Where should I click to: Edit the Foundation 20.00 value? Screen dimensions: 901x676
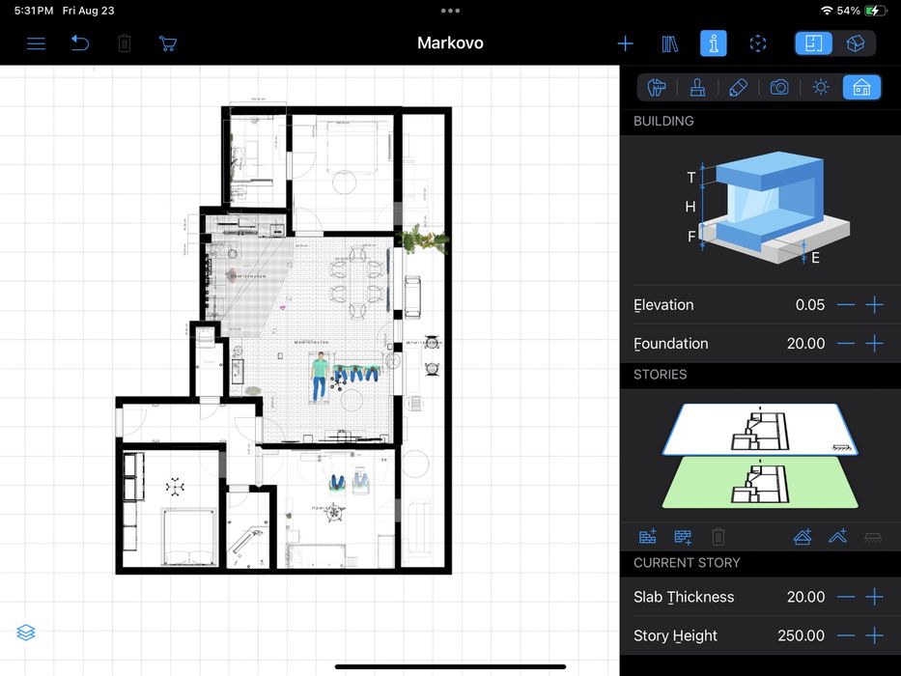(805, 343)
